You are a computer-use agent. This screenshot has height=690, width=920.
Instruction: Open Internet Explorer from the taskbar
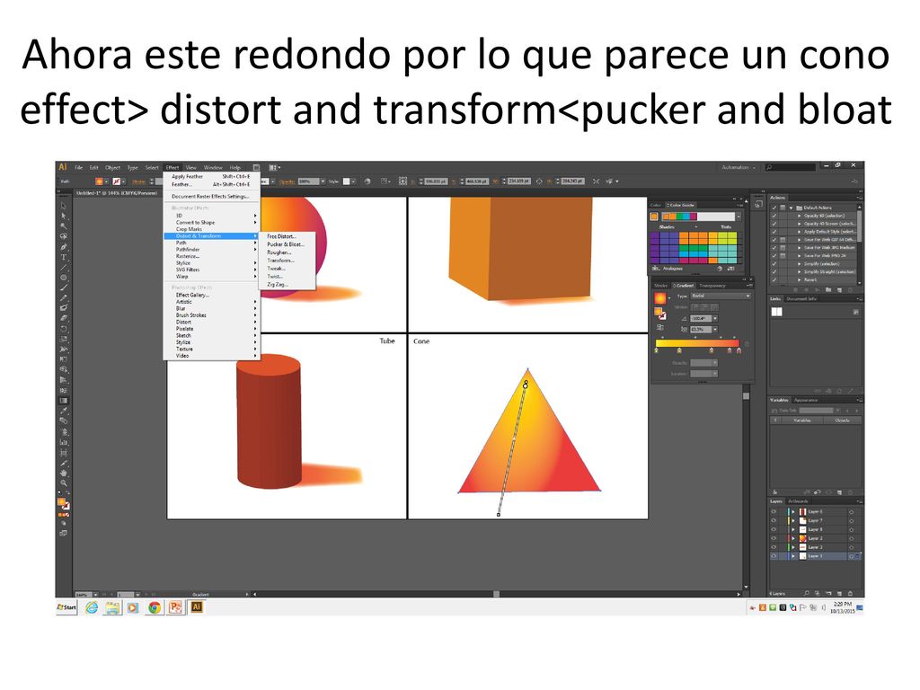coord(92,607)
